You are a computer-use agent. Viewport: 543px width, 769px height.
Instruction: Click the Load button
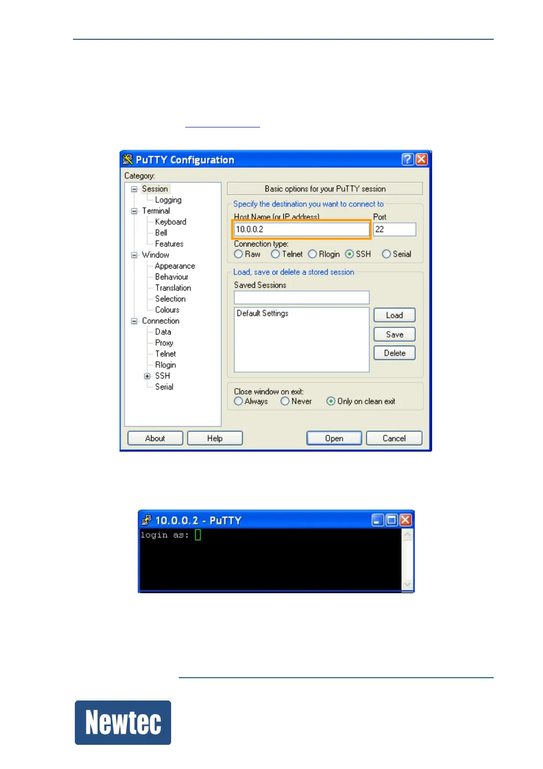394,315
